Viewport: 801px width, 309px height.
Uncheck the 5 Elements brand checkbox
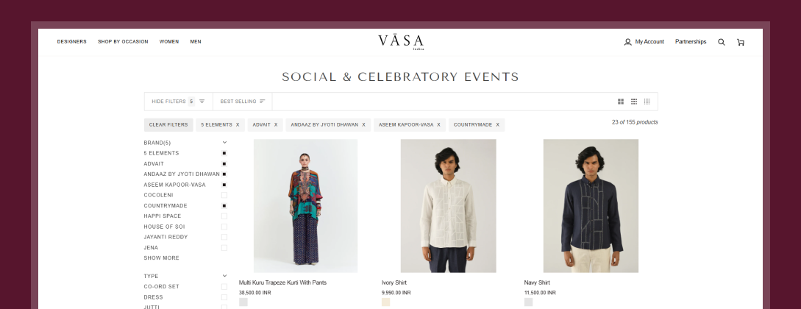coord(224,153)
